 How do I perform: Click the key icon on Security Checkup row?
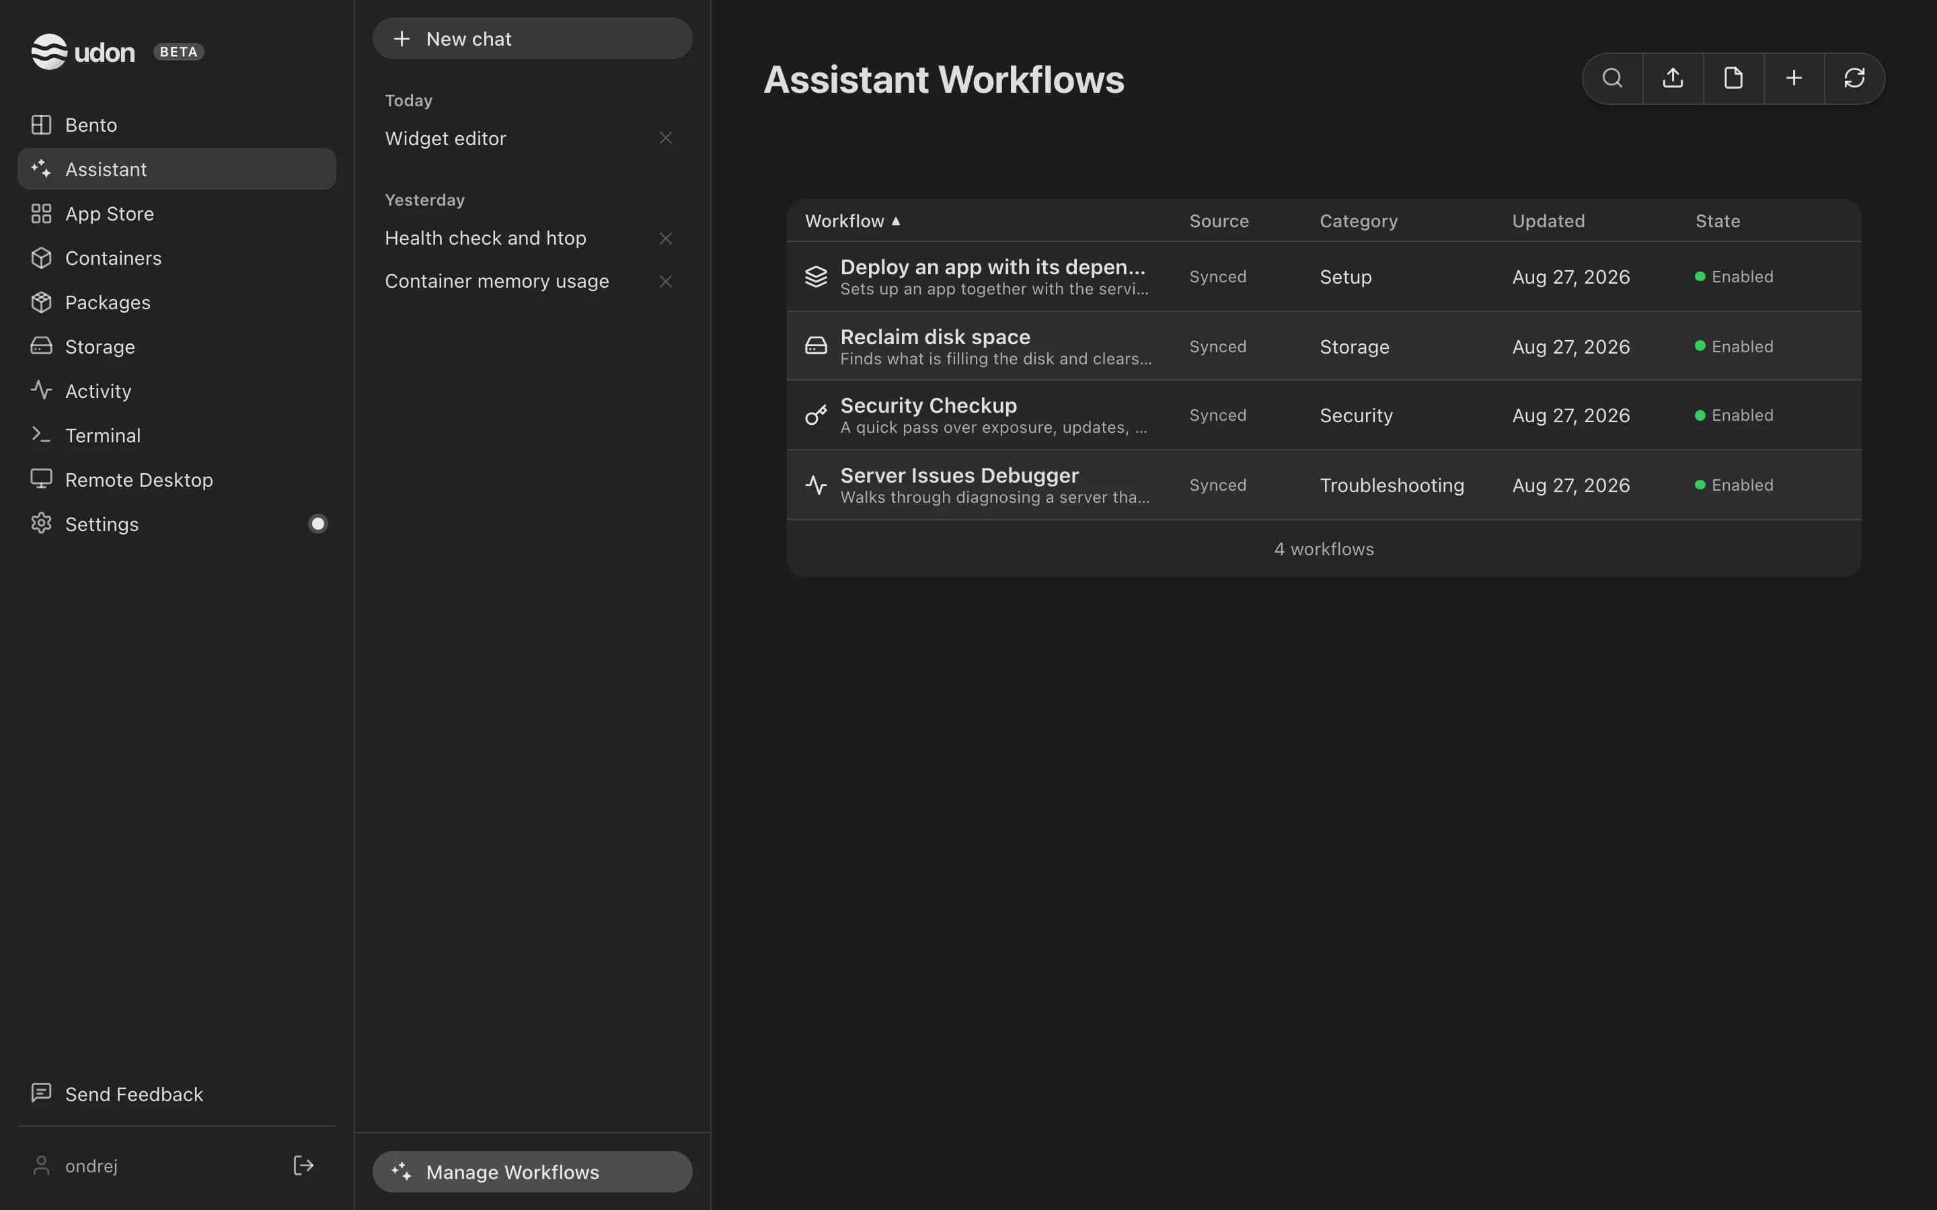[816, 415]
